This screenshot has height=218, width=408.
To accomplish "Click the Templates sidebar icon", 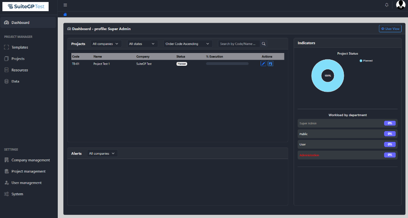I will (6, 47).
